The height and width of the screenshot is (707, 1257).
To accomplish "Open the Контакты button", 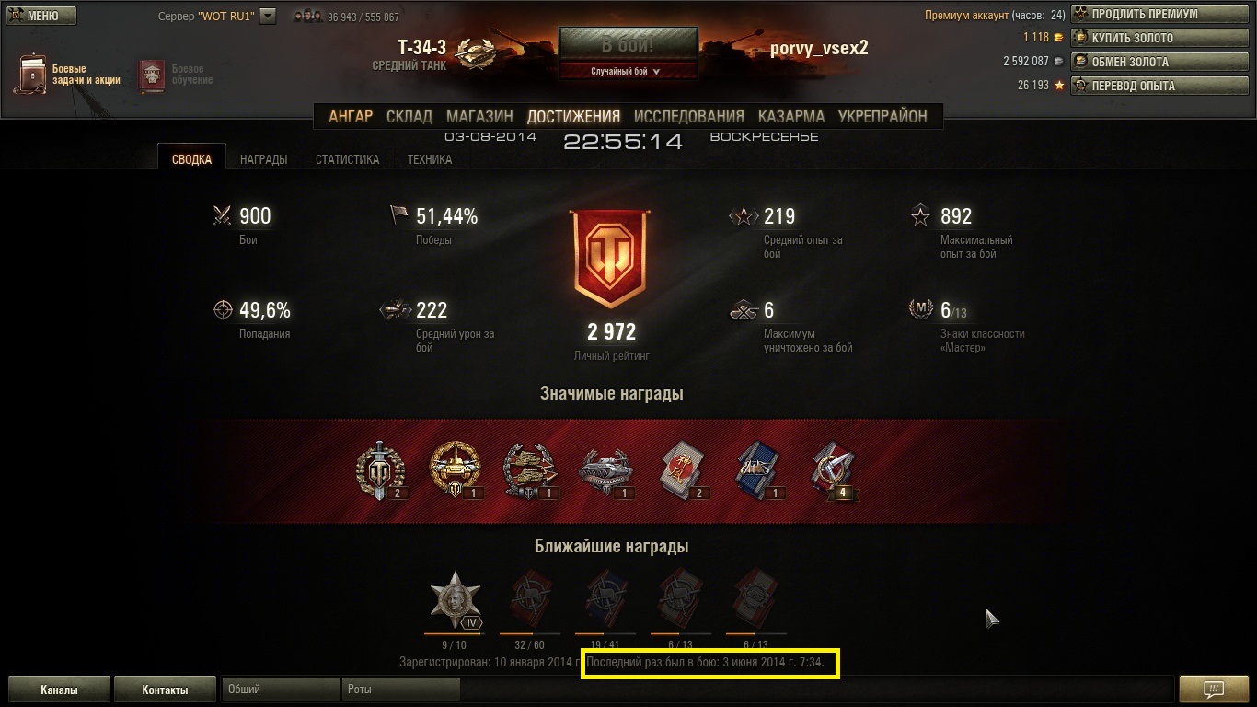I will click(x=165, y=690).
